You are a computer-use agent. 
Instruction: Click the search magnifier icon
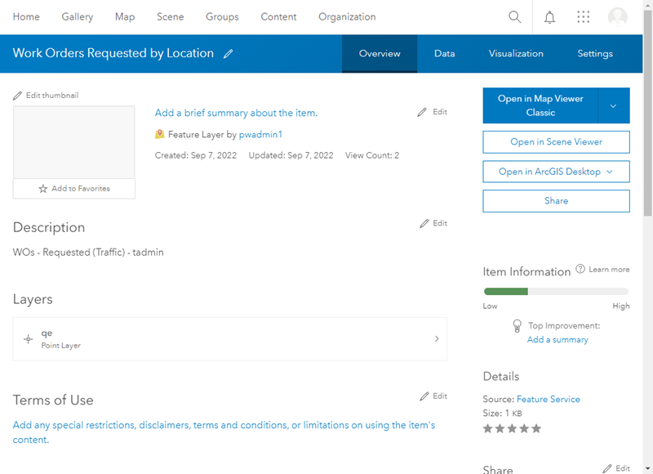coord(514,17)
